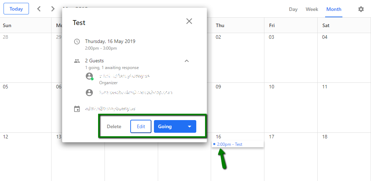Edit the Test event
The image size is (371, 181).
(141, 126)
